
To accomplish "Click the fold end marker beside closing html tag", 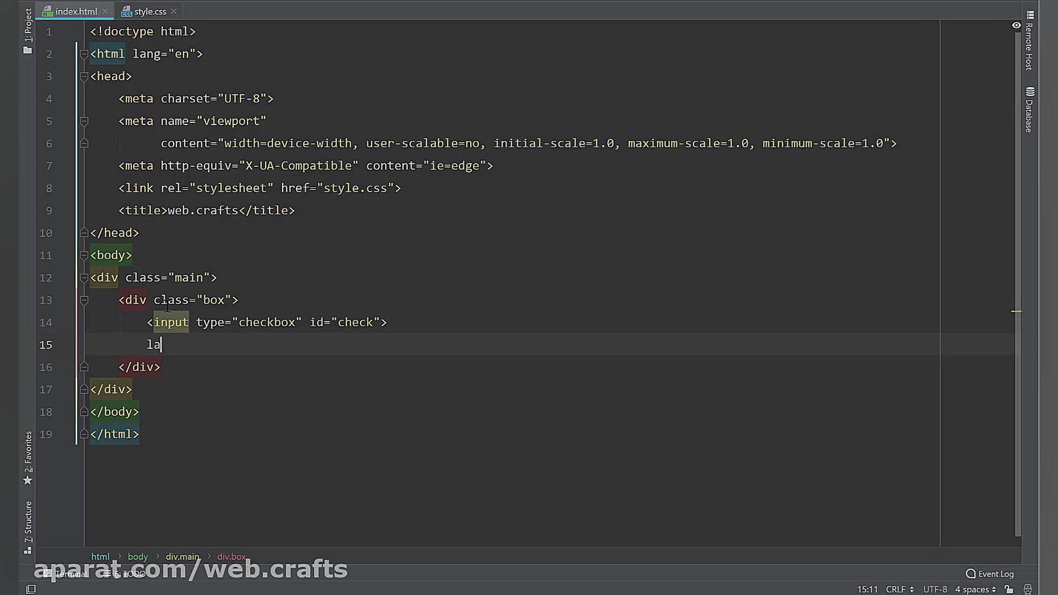I will (84, 435).
